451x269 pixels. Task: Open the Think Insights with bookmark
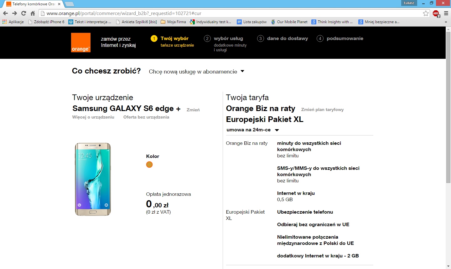click(x=332, y=22)
